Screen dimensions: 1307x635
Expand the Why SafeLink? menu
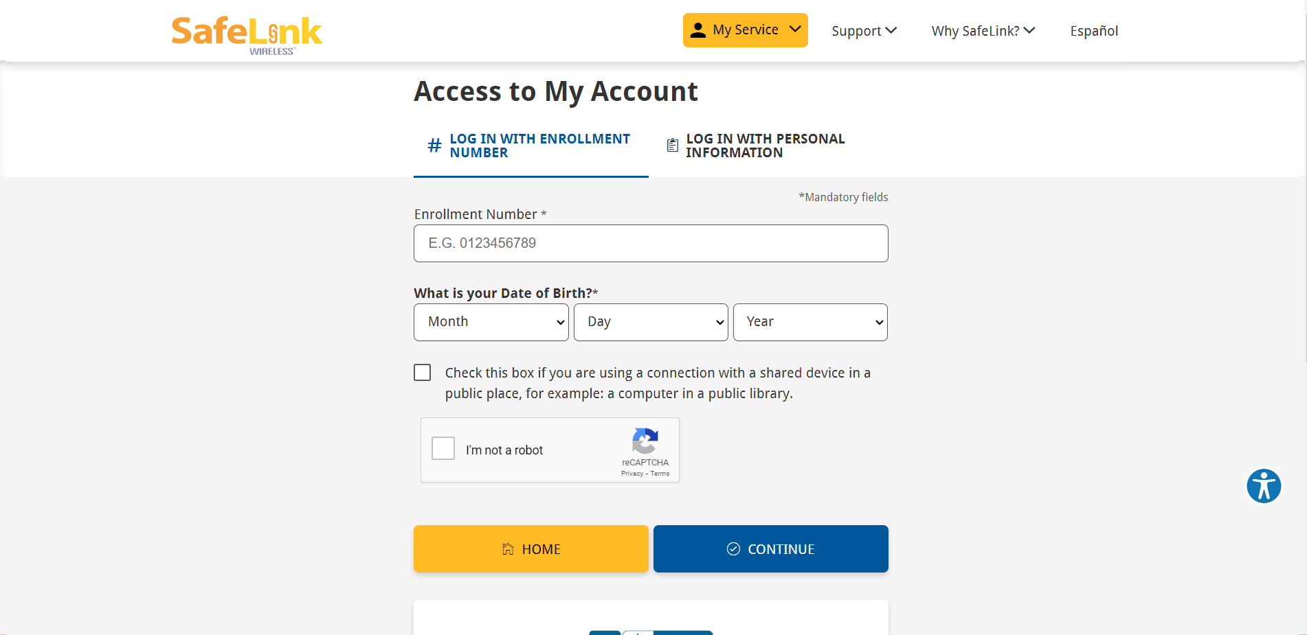pyautogui.click(x=983, y=31)
